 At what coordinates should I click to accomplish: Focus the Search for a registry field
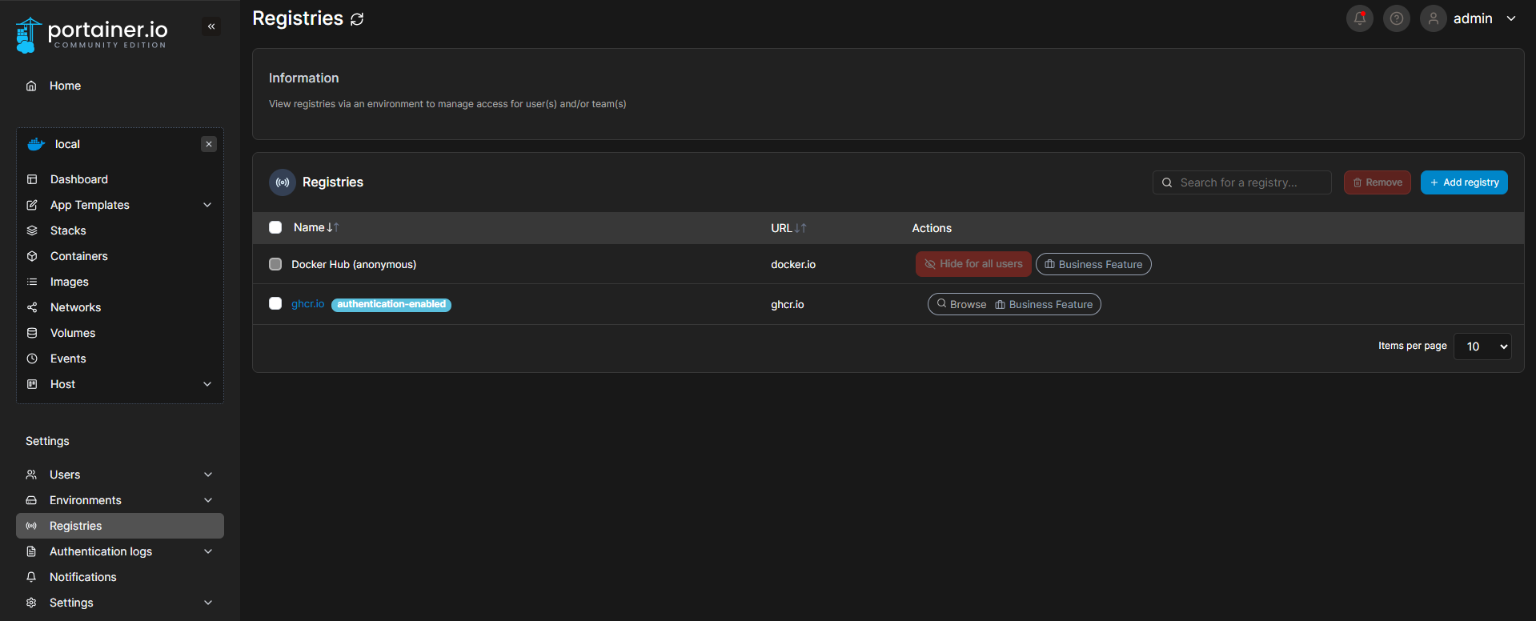(x=1250, y=182)
